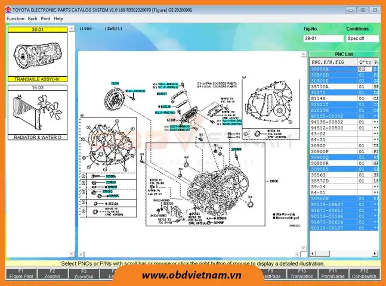Screen dimensions: 386x286
Task: Click the 82821T callout in the diagram
Action: tap(162, 94)
